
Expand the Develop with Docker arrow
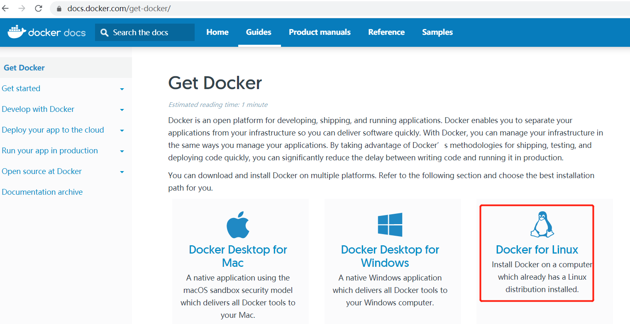pyautogui.click(x=122, y=110)
